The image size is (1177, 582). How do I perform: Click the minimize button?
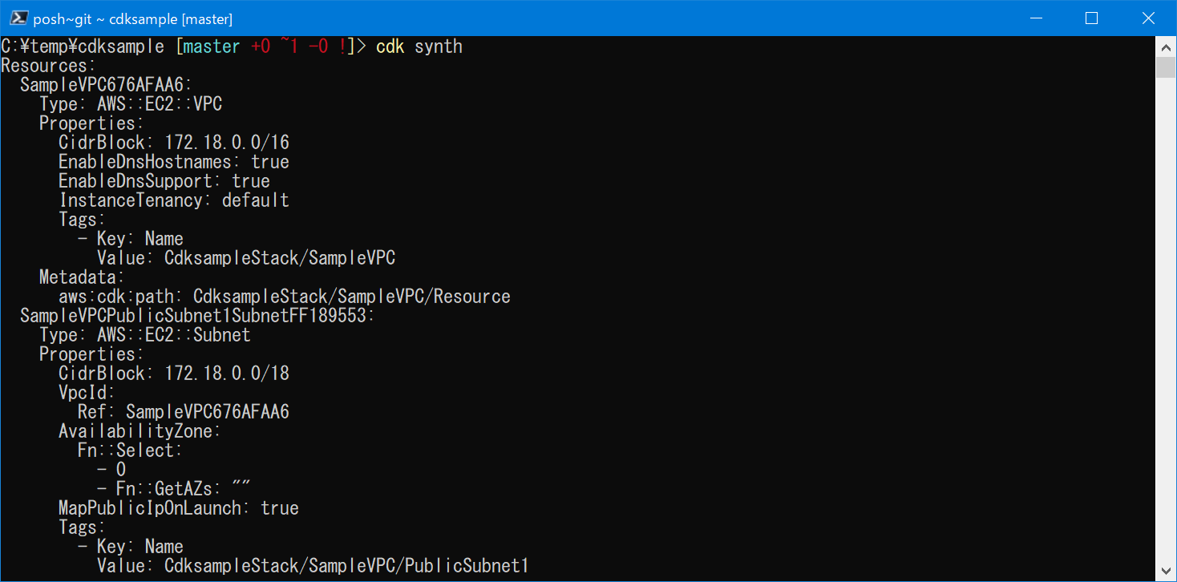(1036, 18)
